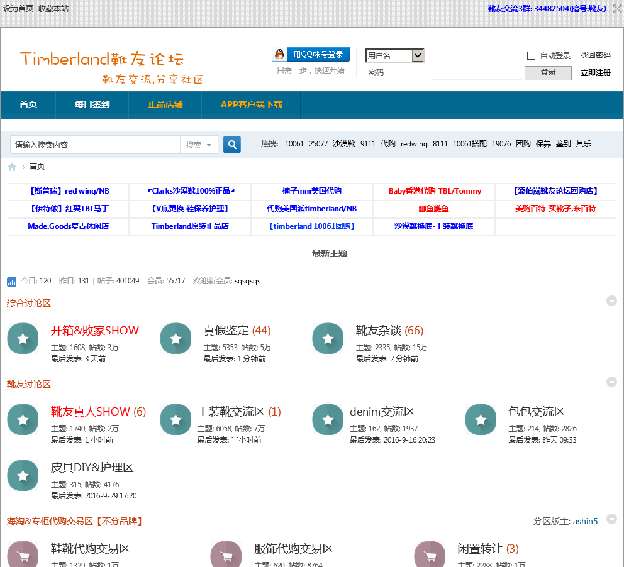Open the 开箱&败家SHOW star icon
This screenshot has width=624, height=567.
pyautogui.click(x=23, y=338)
